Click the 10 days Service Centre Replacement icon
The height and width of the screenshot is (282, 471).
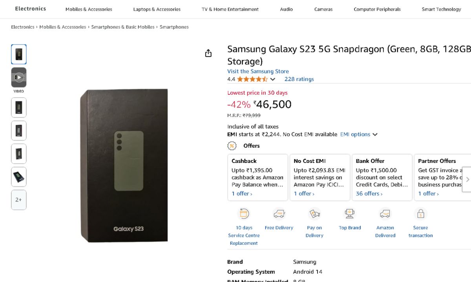click(x=244, y=214)
